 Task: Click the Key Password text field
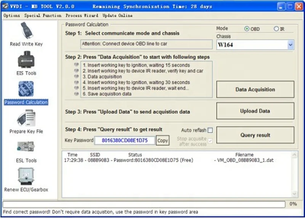(125, 141)
